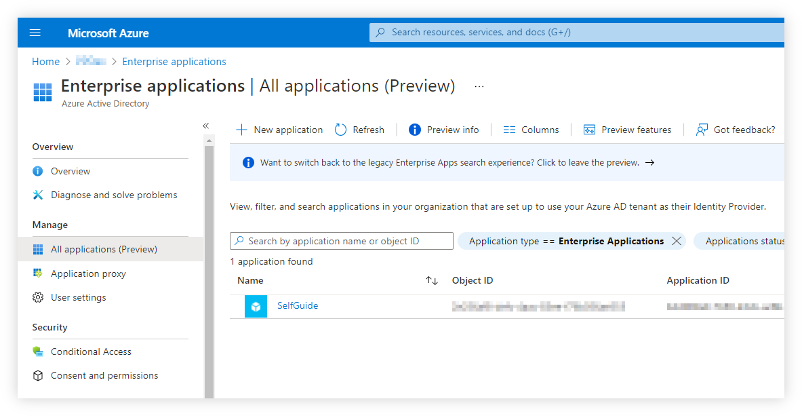The width and height of the screenshot is (802, 416).
Task: Click the Application proxy icon
Action: (38, 273)
